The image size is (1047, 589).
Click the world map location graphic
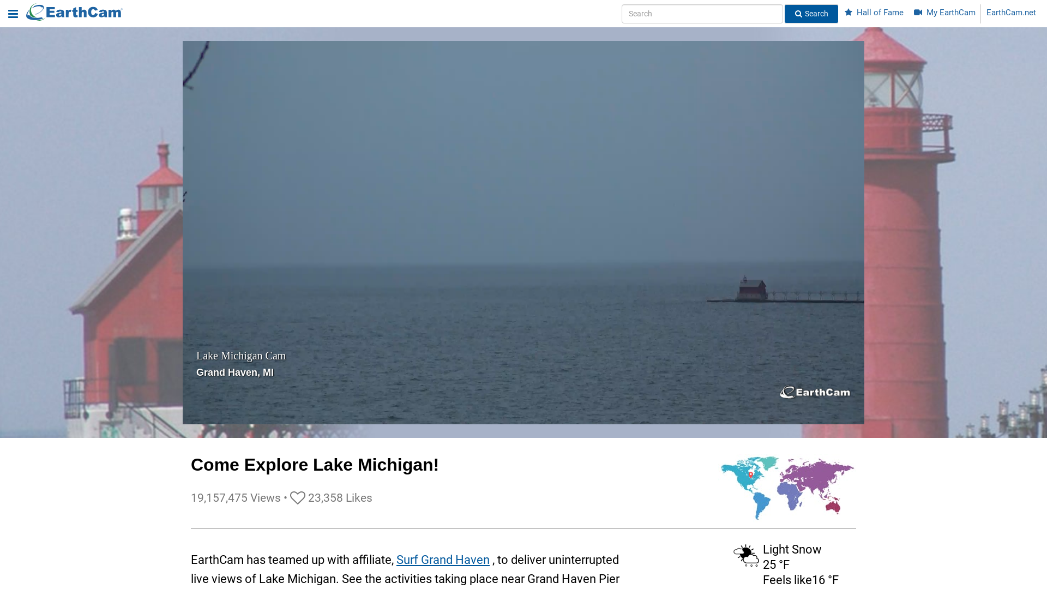[787, 488]
